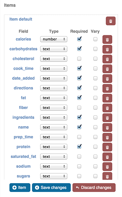
Task: Click trash icon for sodium field
Action: [107, 167]
